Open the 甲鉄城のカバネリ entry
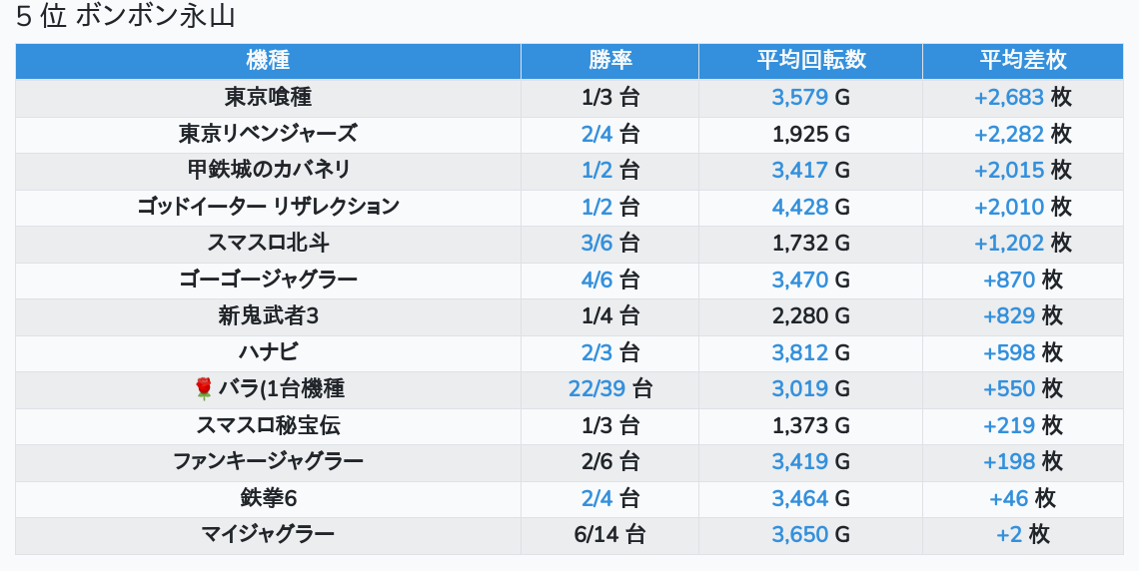The height and width of the screenshot is (571, 1139). coord(268,171)
